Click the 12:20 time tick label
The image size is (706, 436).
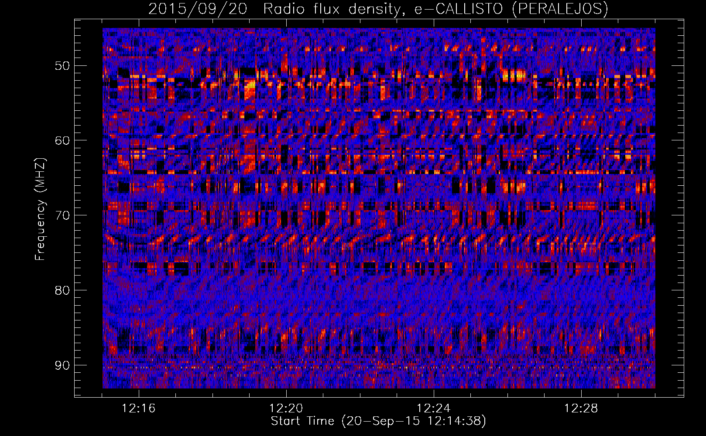pos(286,409)
